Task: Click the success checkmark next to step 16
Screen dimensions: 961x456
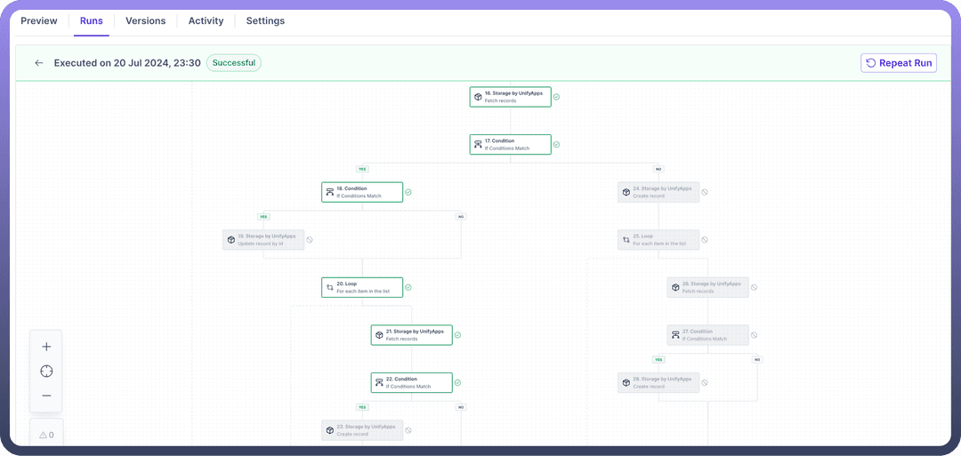Action: tap(556, 97)
